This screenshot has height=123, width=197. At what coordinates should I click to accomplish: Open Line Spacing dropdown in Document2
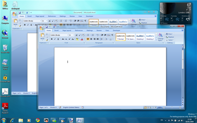point(102,39)
